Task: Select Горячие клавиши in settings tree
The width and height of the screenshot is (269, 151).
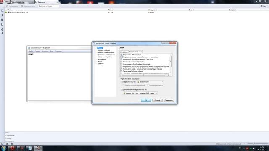Action: tap(104, 50)
